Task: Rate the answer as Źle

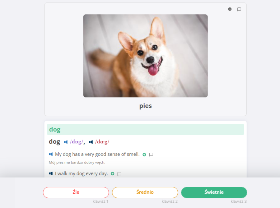Action: [76, 192]
